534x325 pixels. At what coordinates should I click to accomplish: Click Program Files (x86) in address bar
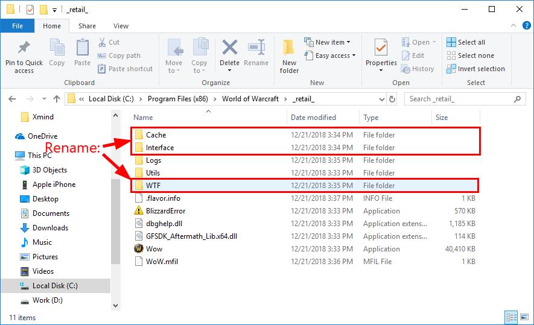(177, 99)
